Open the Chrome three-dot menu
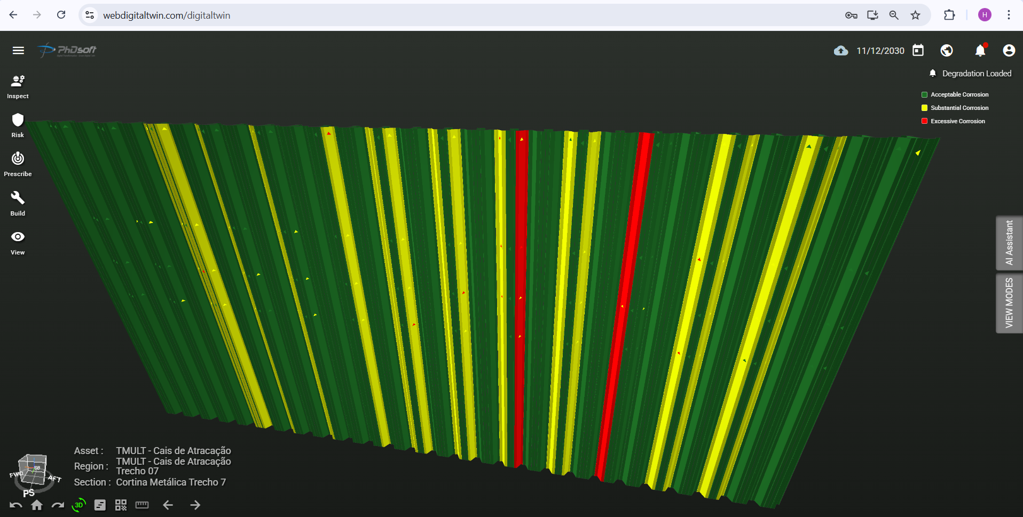This screenshot has width=1023, height=517. click(x=1009, y=15)
